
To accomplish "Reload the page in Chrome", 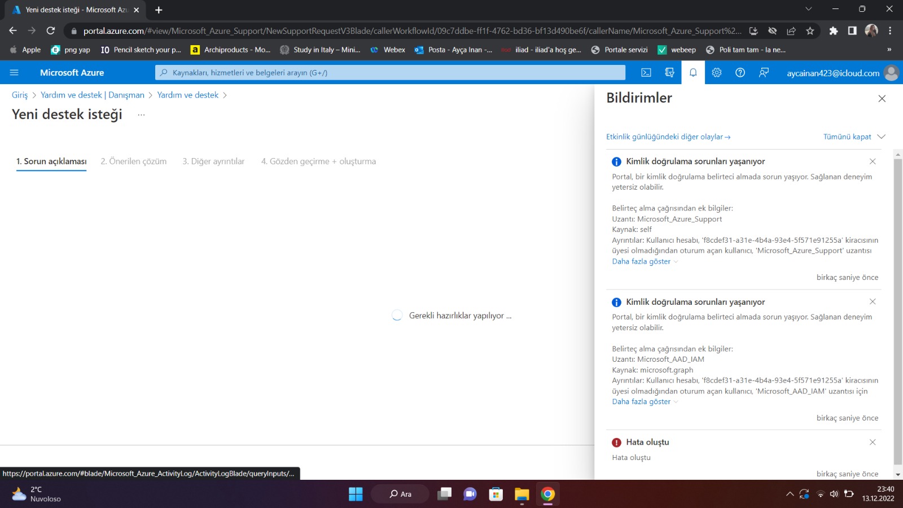I will [x=51, y=31].
